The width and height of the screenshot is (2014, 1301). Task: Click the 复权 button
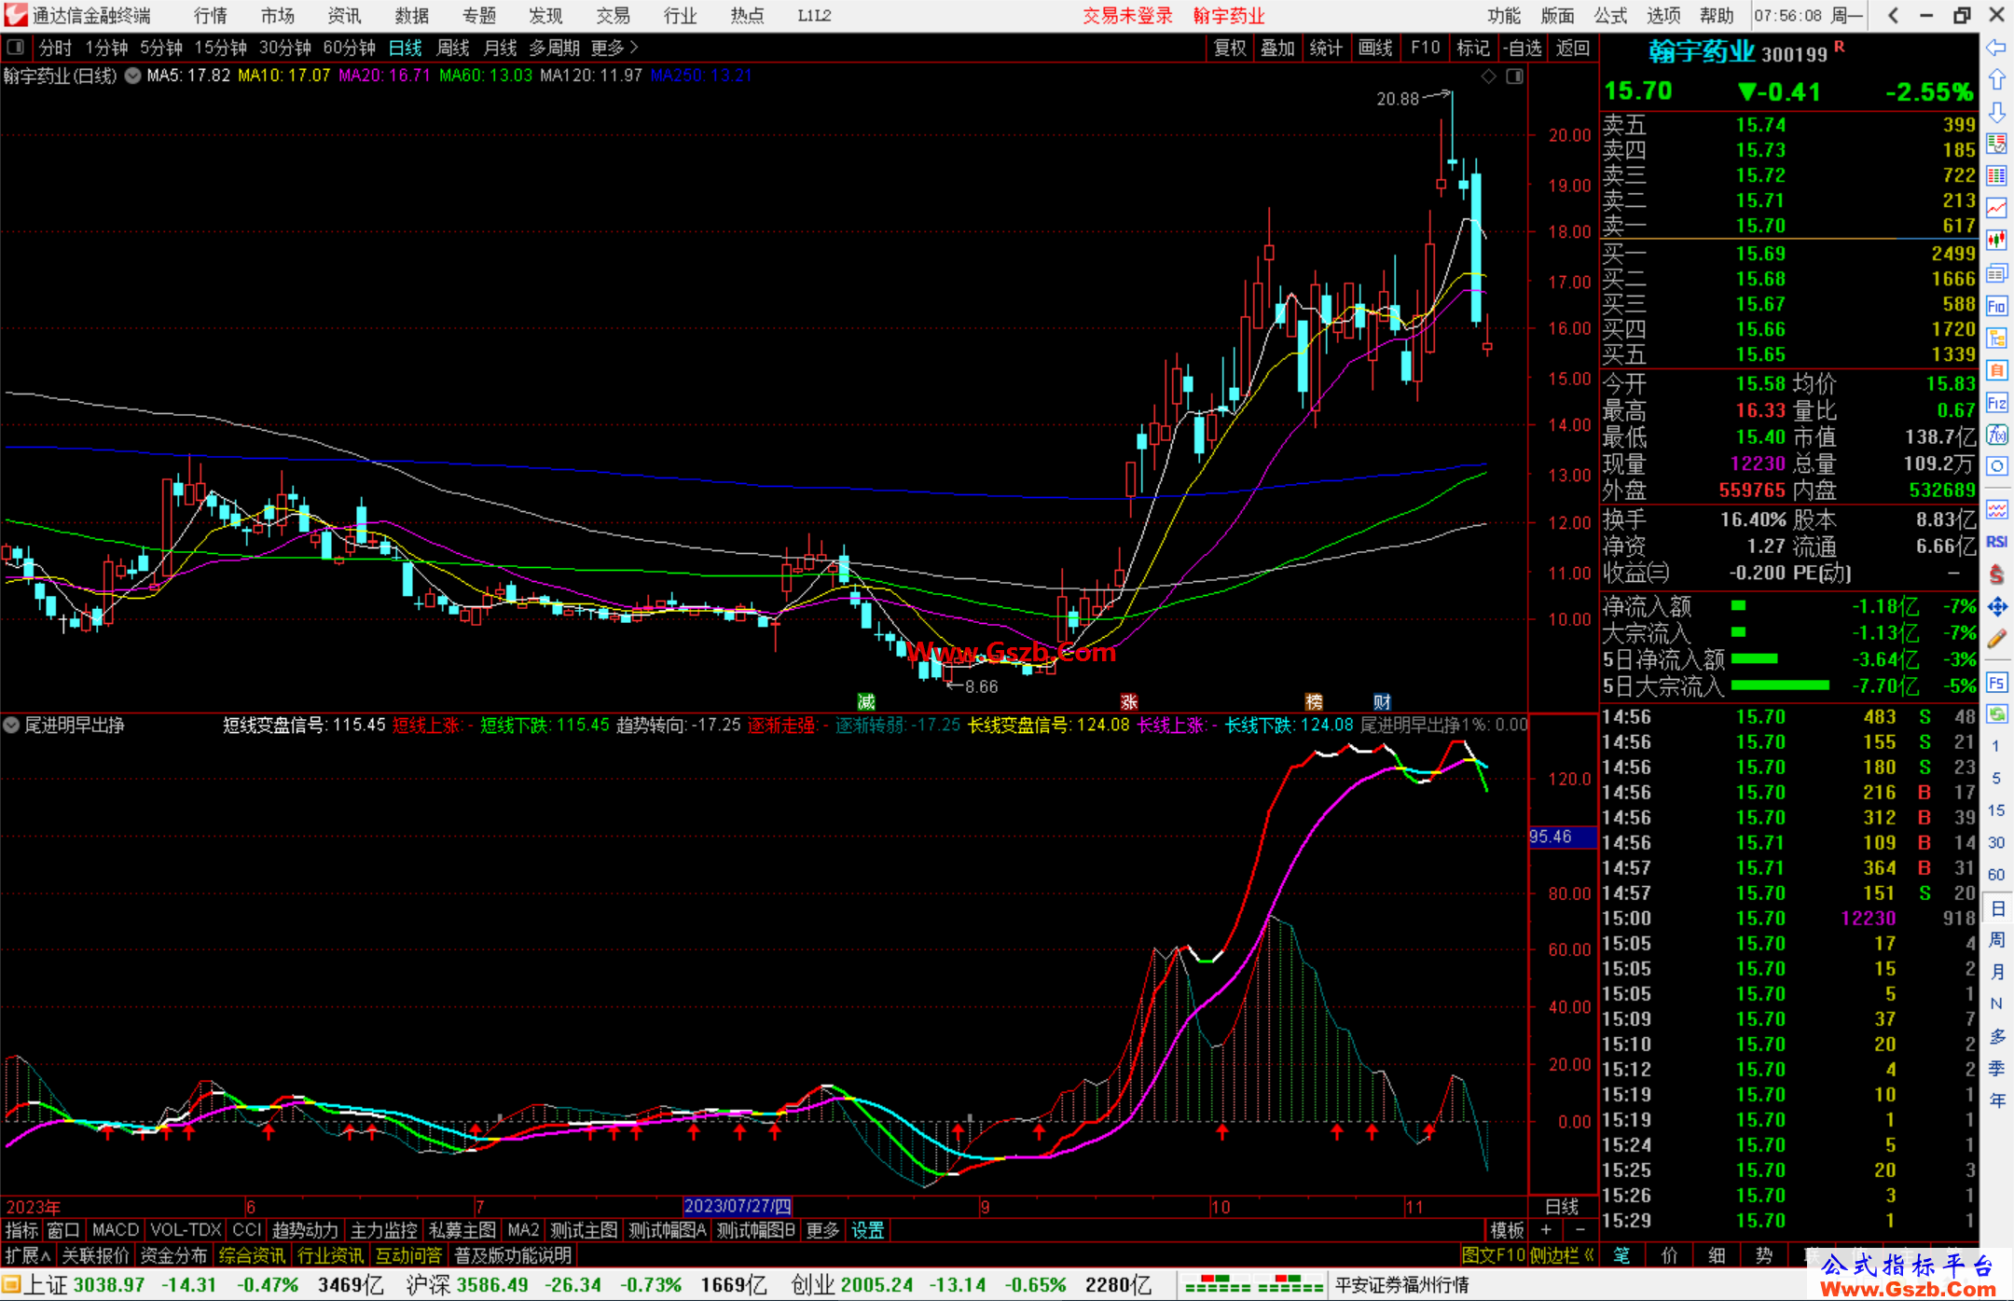pos(1230,48)
